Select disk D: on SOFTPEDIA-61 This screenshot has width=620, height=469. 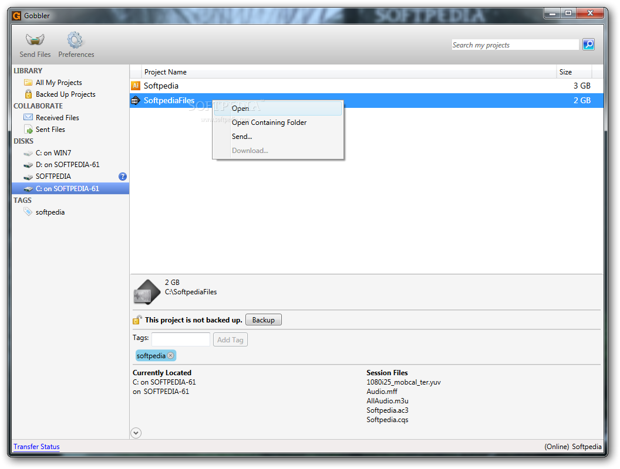click(68, 165)
